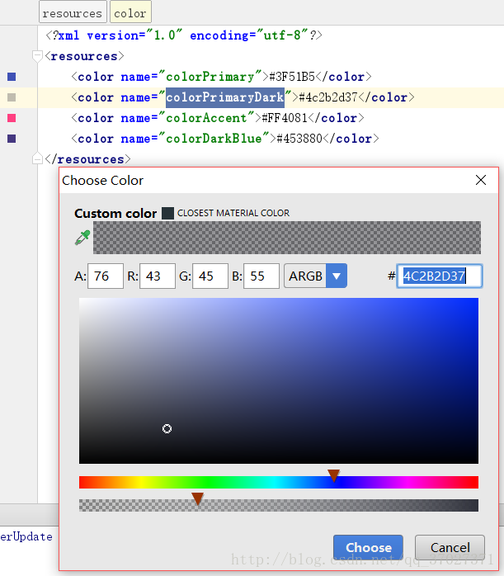Click the hue slider triangle handle
504x576 pixels.
[x=334, y=475]
